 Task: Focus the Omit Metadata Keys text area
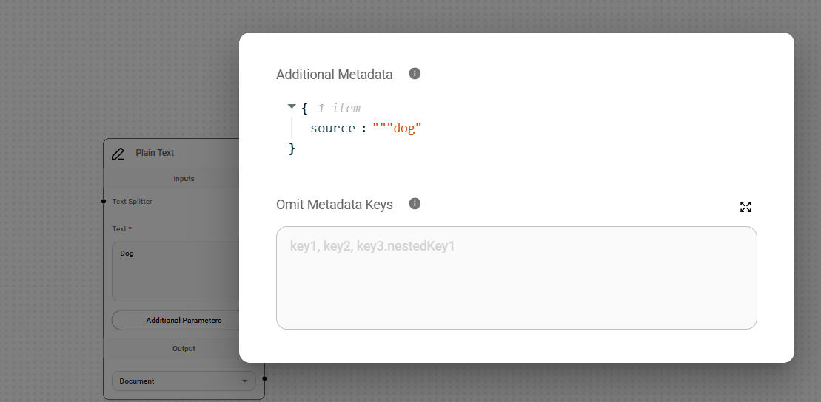point(516,278)
